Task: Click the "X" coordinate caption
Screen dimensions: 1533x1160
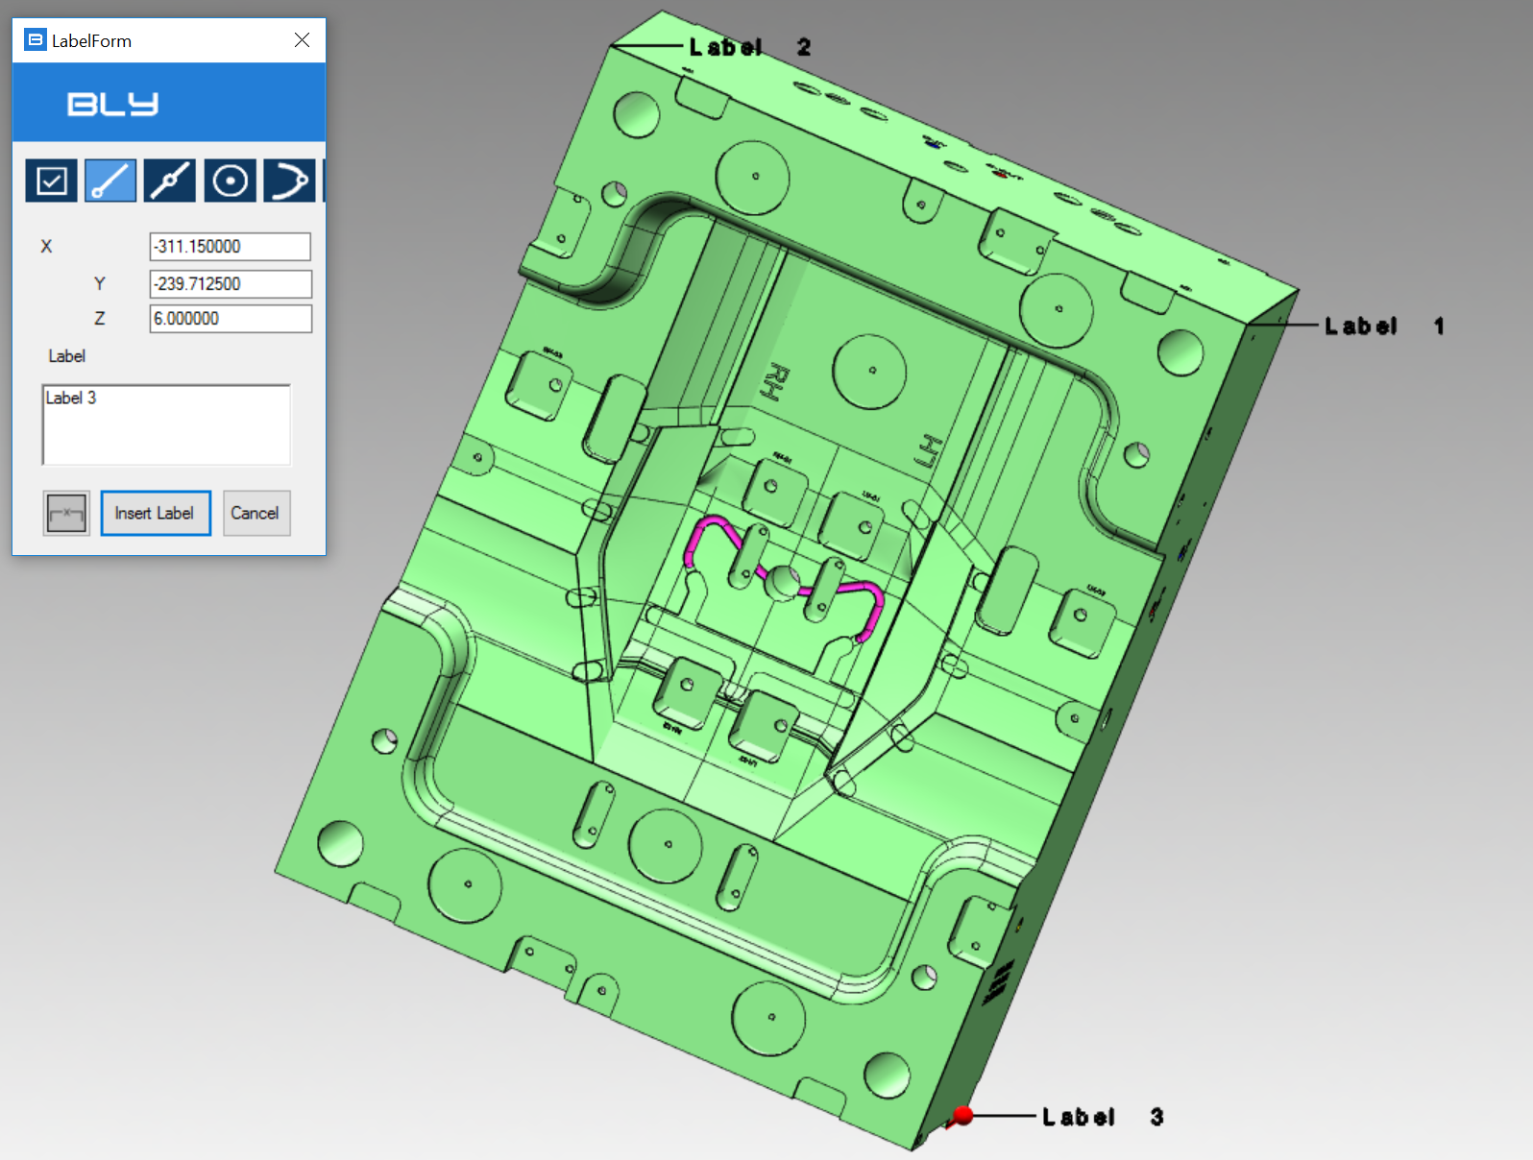Action: pyautogui.click(x=46, y=247)
